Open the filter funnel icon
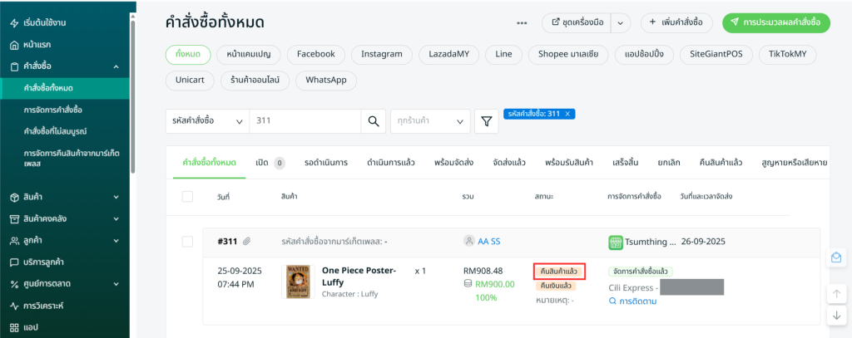Screen dimensions: 852x338 click(486, 121)
